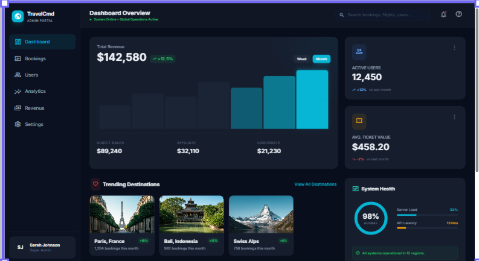The image size is (479, 261).
Task: Click the Server Load progress bar
Action: coord(427,215)
